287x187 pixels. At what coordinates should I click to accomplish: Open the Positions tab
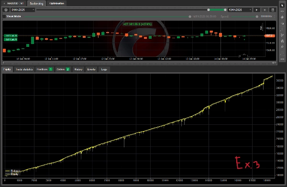pyautogui.click(x=44, y=69)
